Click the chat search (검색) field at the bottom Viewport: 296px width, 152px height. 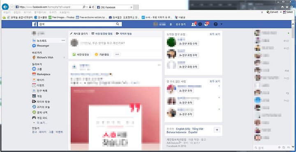[x=265, y=147]
